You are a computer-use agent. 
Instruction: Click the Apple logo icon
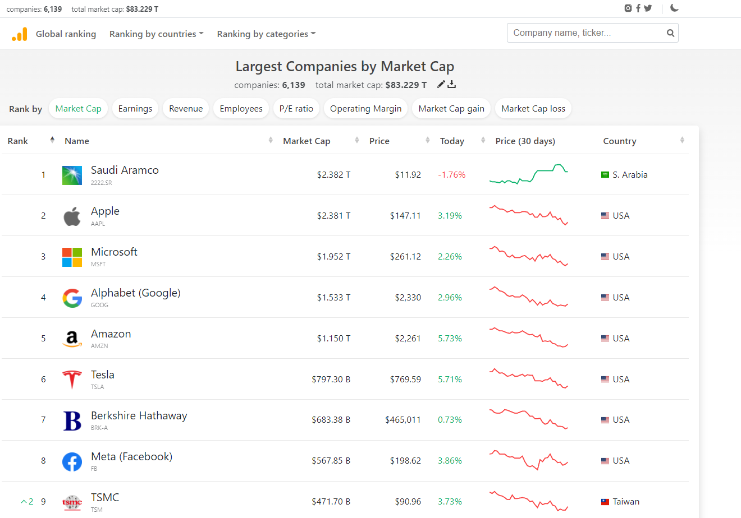tap(72, 216)
